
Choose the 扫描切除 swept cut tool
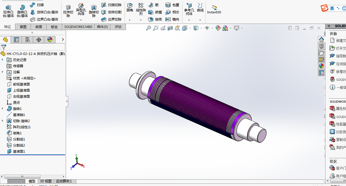(x=111, y=5)
